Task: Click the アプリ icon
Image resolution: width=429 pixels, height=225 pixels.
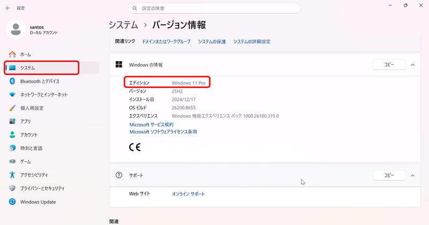Action: 12,122
